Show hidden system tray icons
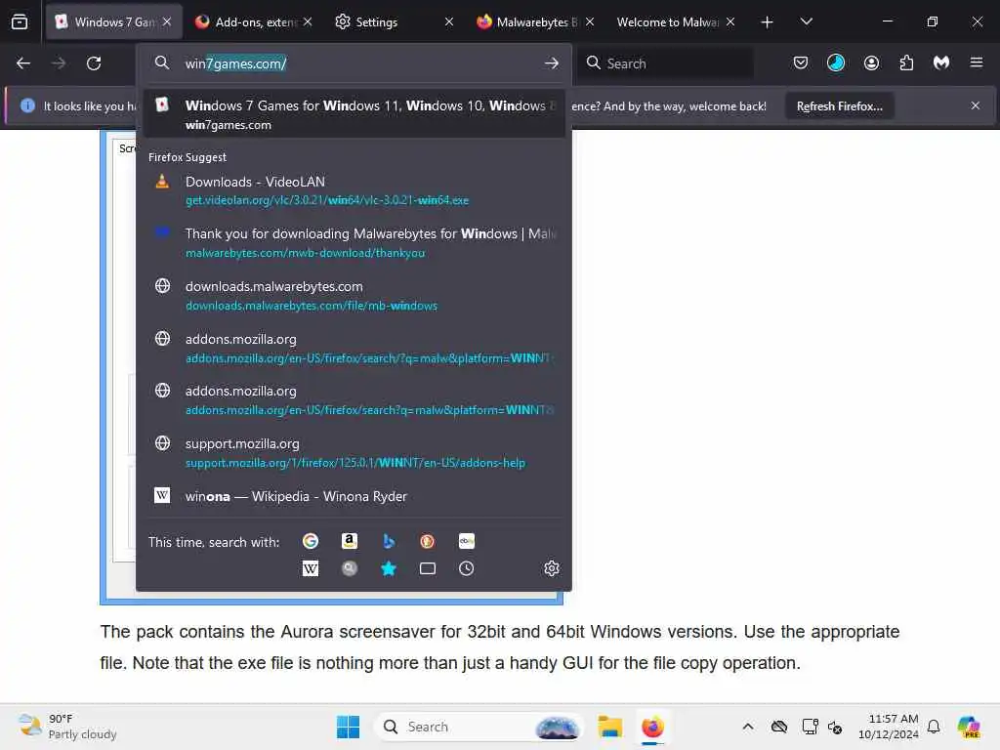Viewport: 1000px width, 750px height. point(748,727)
